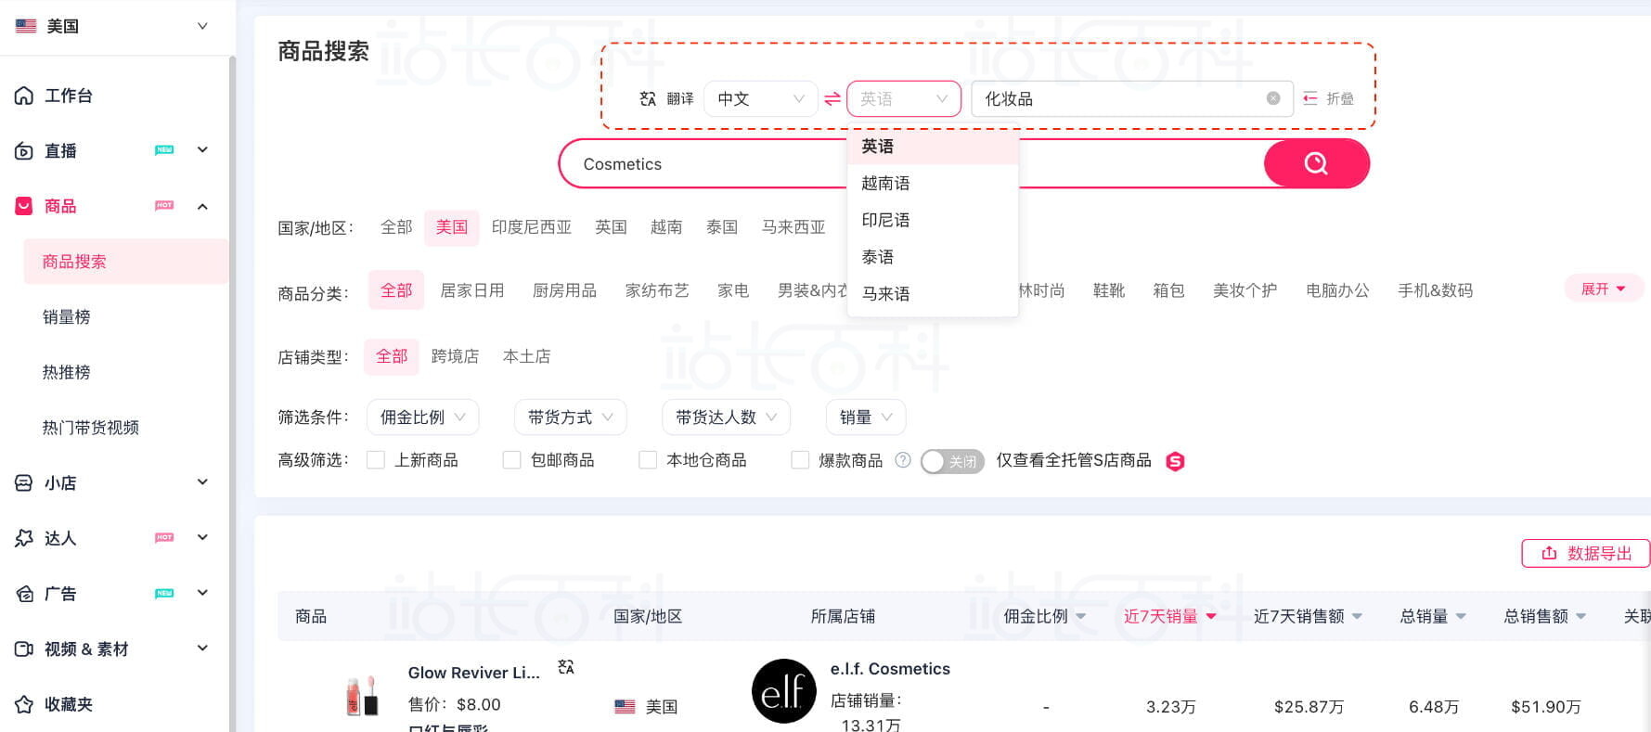Open 热门带货视频 in the sidebar
This screenshot has height=732, width=1651.
[91, 428]
